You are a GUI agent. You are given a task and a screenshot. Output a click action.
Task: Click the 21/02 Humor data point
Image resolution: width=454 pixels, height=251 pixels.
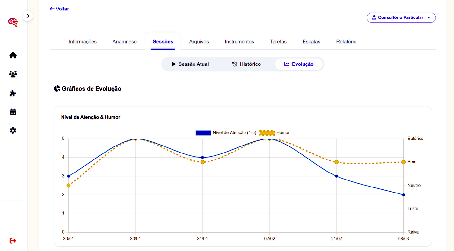[x=336, y=162]
